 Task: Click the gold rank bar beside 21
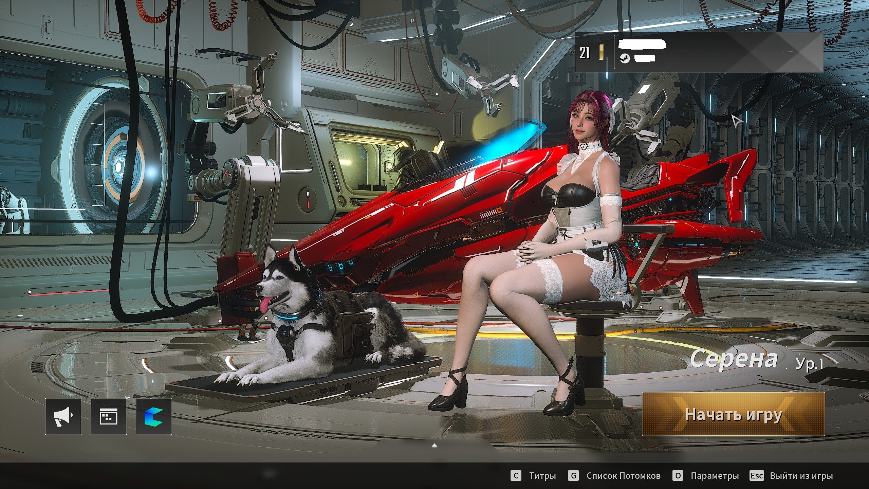pyautogui.click(x=601, y=53)
